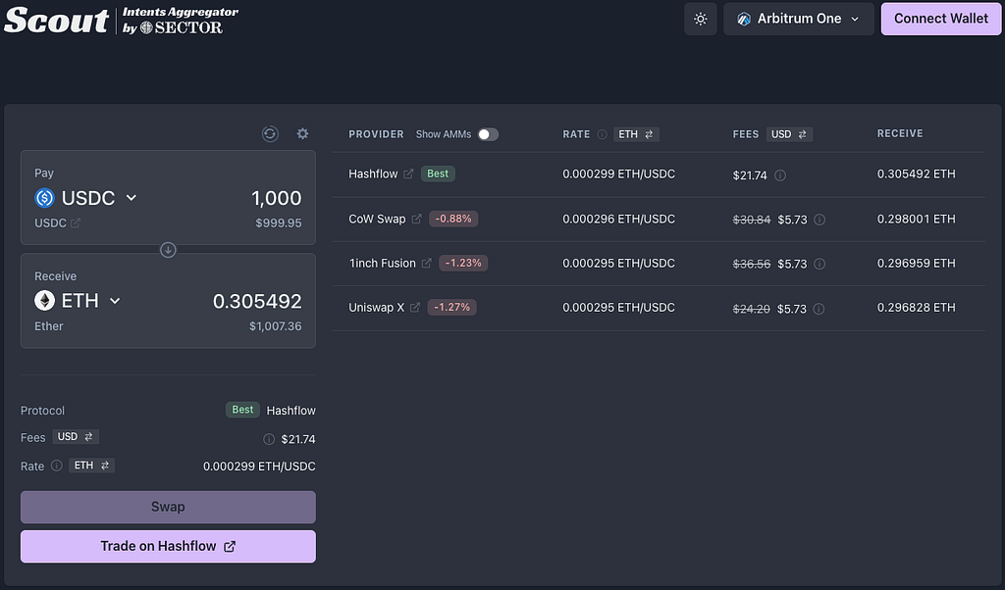The width and height of the screenshot is (1005, 590).
Task: Click the struck-through $30.84 fee
Action: point(752,220)
